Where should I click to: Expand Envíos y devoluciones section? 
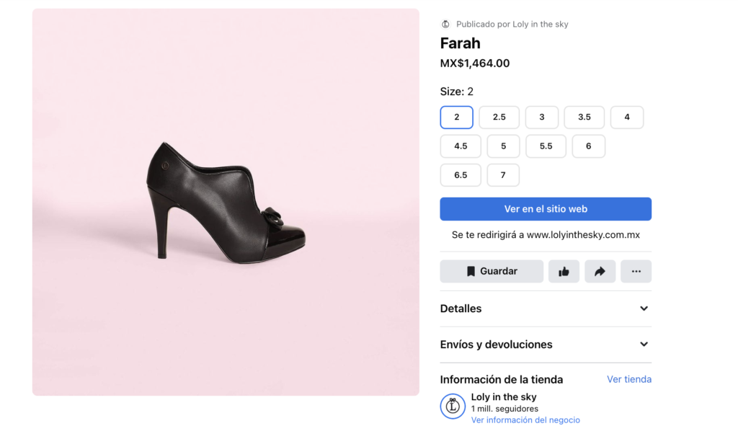tap(546, 345)
